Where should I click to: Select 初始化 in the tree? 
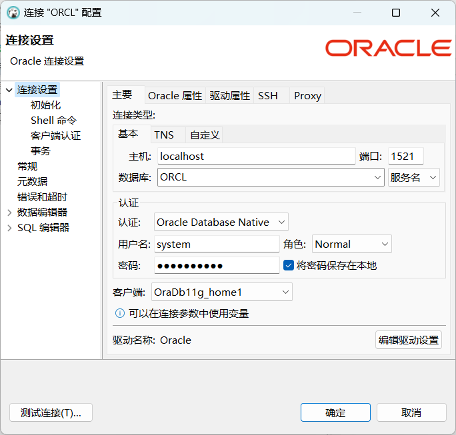pyautogui.click(x=45, y=105)
